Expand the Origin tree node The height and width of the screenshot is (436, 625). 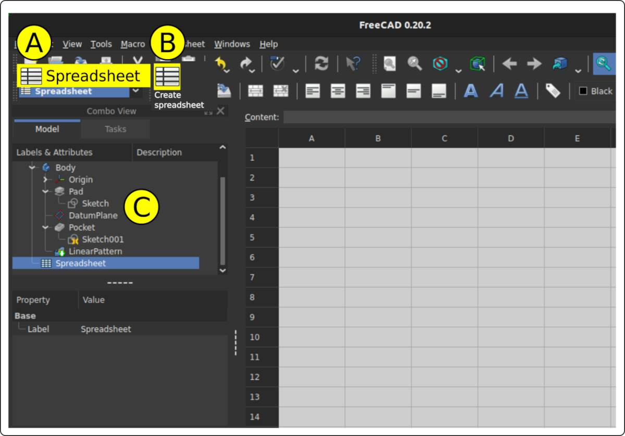coord(46,179)
